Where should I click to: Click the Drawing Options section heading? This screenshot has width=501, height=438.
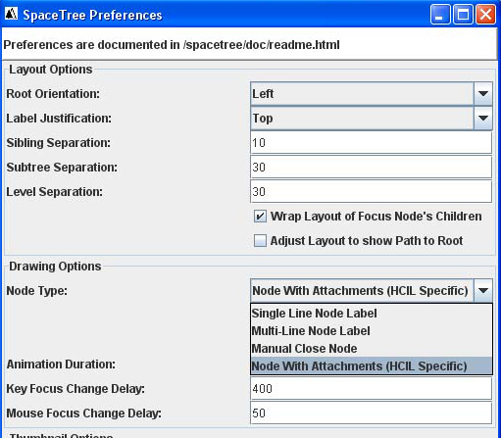click(x=55, y=267)
